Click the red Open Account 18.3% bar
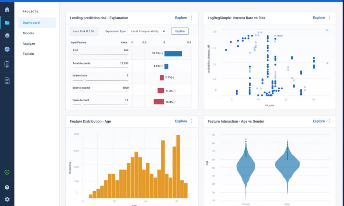Viewport: 344px width, 206px height. pos(159,102)
